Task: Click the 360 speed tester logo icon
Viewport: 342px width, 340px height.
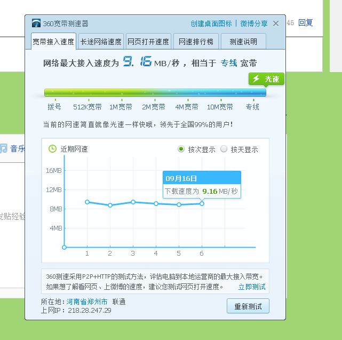Action: pyautogui.click(x=36, y=23)
